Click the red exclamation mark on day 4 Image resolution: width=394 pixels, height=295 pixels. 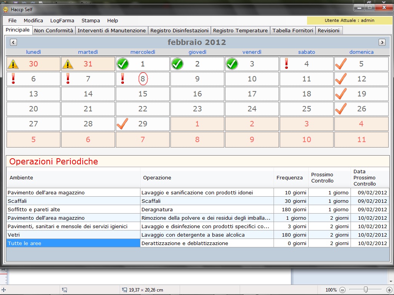[286, 63]
